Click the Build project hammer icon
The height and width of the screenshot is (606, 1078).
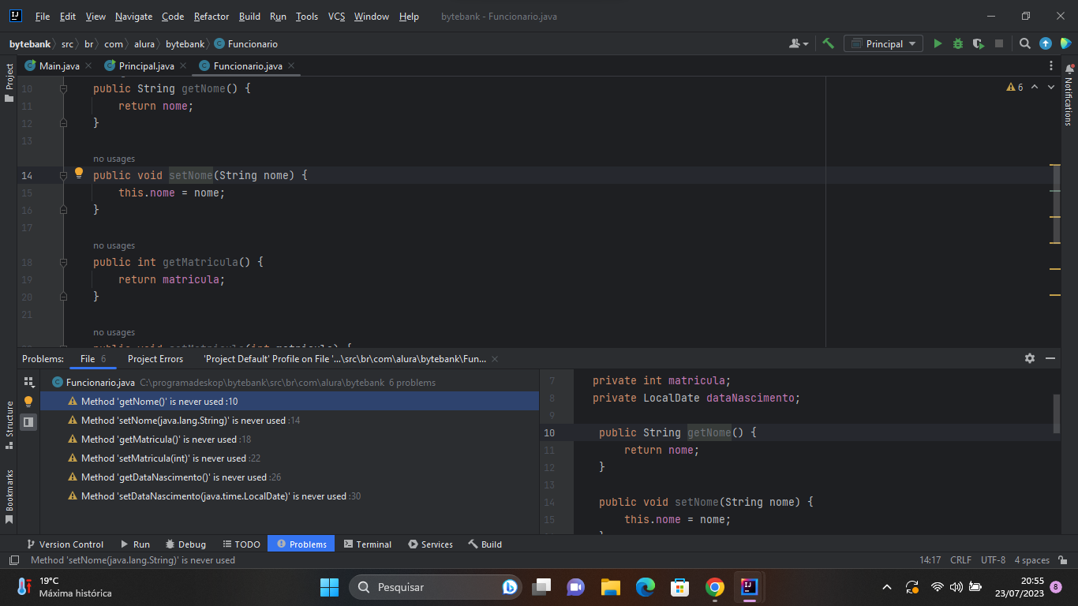coord(828,44)
